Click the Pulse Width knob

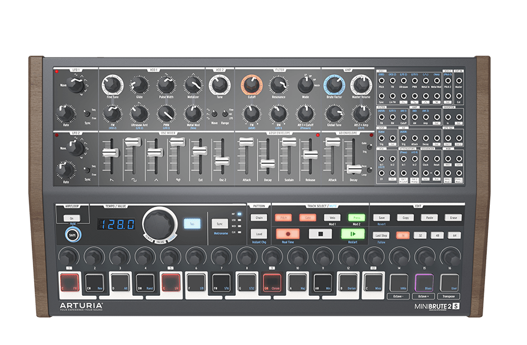(166, 85)
